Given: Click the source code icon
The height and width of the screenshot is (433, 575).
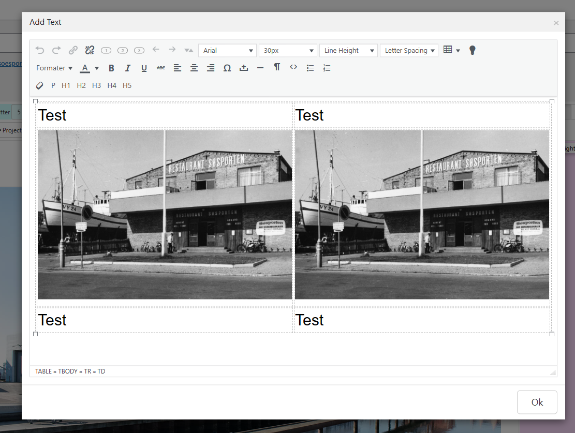Looking at the screenshot, I should coord(293,67).
